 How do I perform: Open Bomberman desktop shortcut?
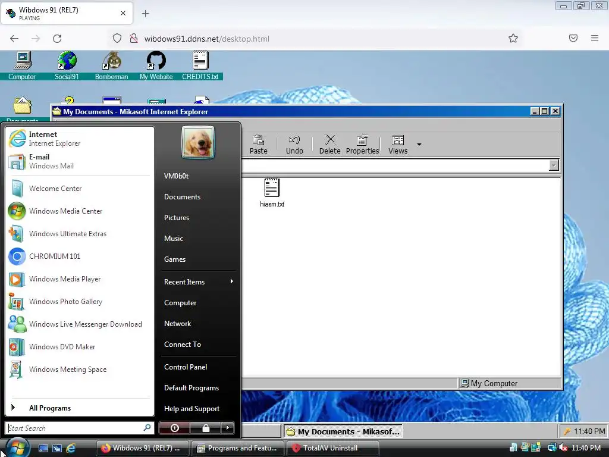(111, 65)
